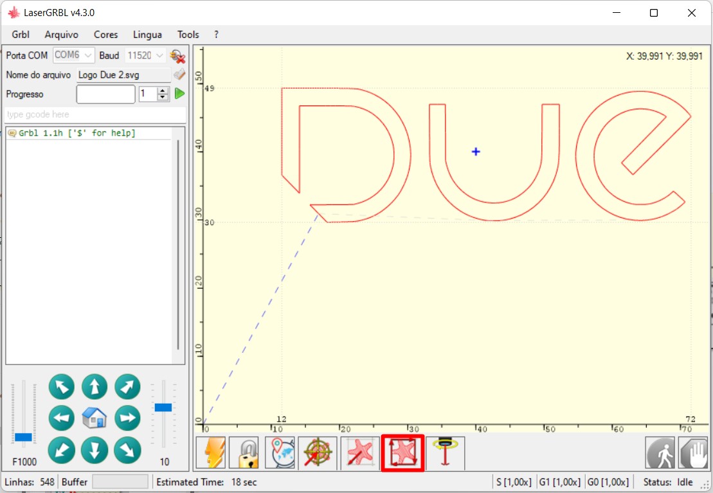
Task: Click the LaserGRBL app icon in title bar
Action: (14, 13)
